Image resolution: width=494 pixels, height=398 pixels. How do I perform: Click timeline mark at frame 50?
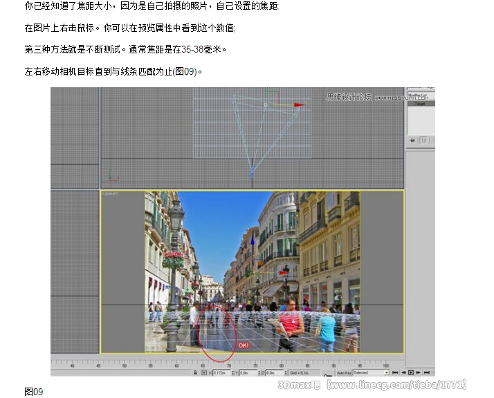coord(125,365)
